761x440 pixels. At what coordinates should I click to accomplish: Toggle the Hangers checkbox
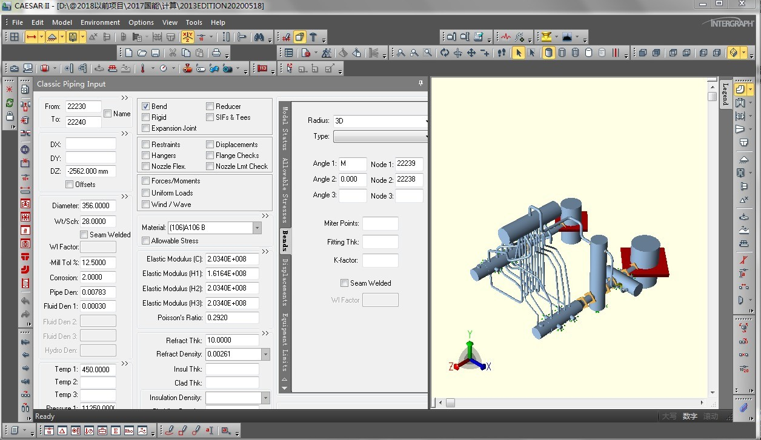click(x=145, y=156)
